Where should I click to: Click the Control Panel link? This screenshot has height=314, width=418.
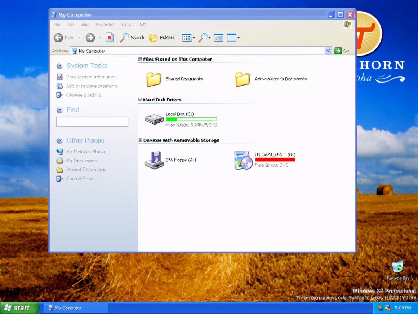(80, 178)
